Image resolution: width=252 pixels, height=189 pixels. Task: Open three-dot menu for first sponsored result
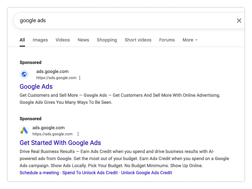[80, 78]
